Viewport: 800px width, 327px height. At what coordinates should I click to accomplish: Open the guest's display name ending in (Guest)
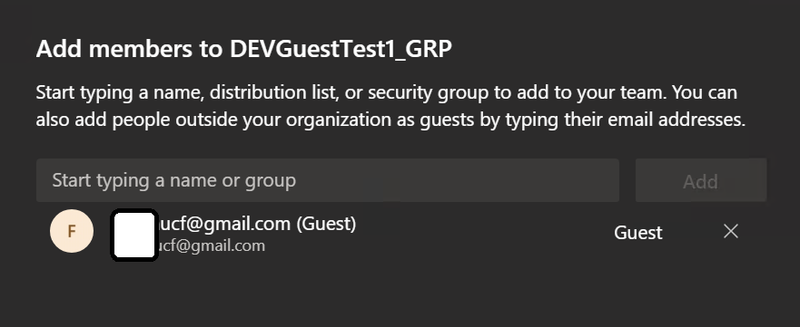click(x=233, y=223)
